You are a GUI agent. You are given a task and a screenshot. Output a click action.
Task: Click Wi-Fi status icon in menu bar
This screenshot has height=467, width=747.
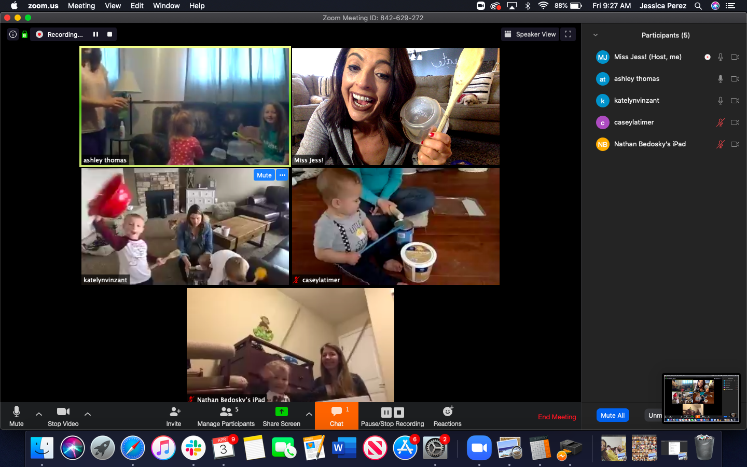543,6
